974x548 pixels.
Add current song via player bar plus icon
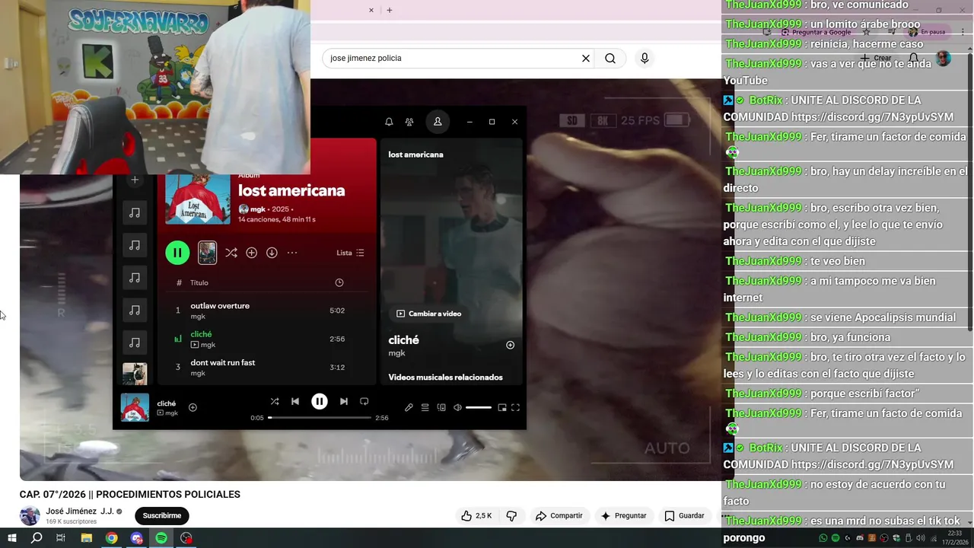[x=193, y=408]
